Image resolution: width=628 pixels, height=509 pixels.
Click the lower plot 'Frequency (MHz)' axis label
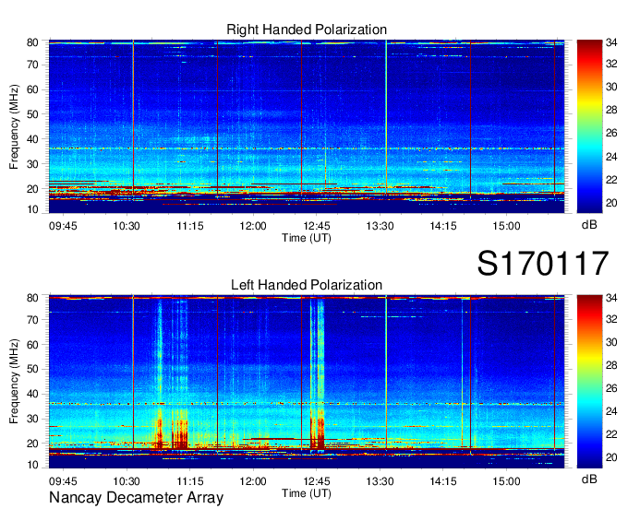tap(14, 382)
